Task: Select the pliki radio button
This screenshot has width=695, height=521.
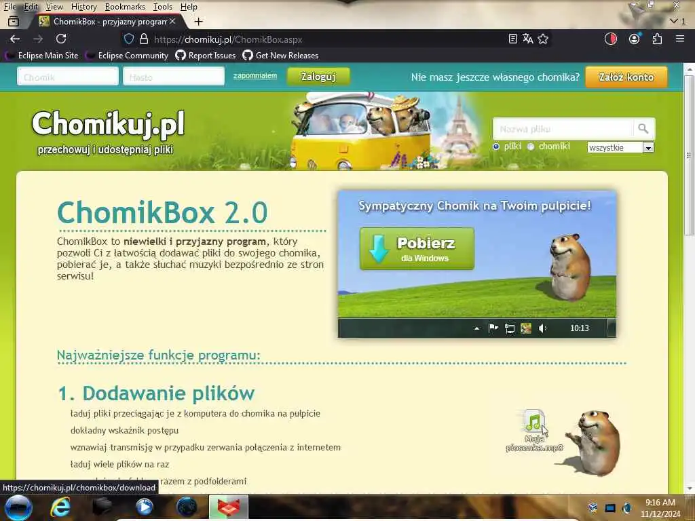Action: (496, 147)
